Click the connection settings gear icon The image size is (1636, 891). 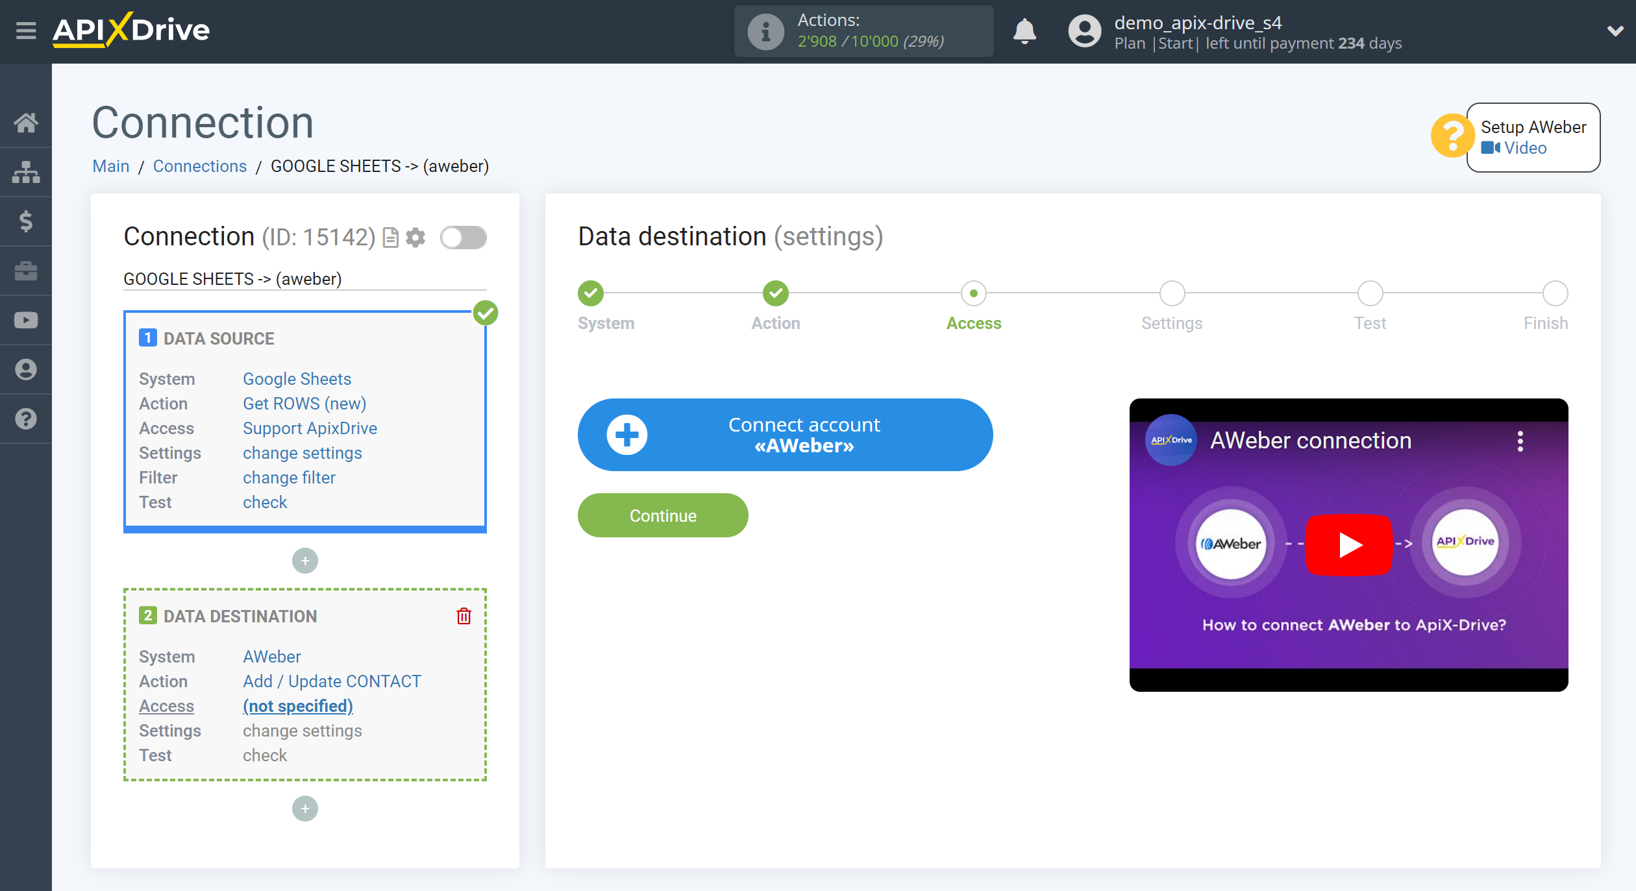415,237
